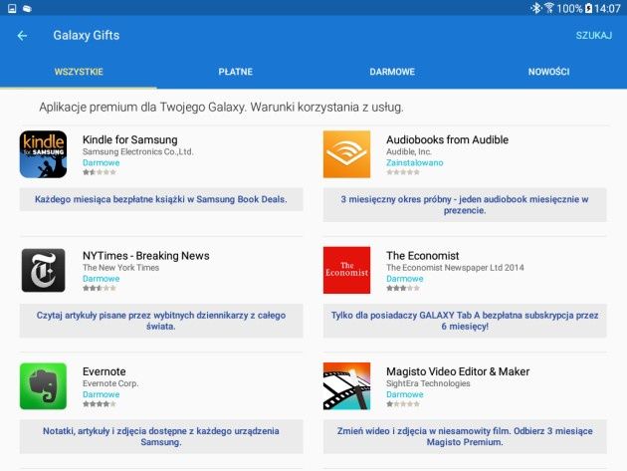Tap the 100% battery percentage
The image size is (627, 471).
click(569, 8)
